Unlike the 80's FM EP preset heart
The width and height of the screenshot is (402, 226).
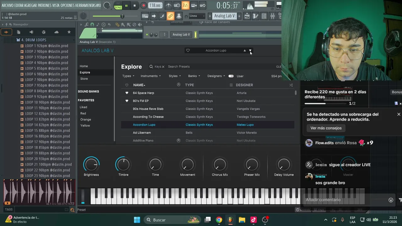[x=127, y=101]
